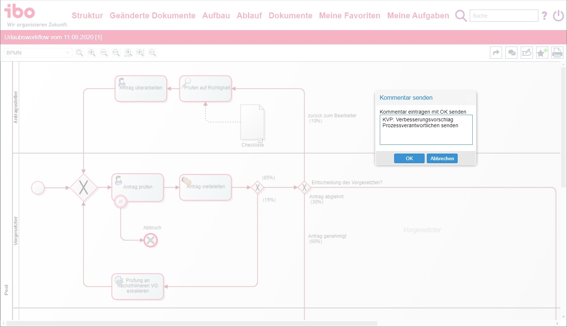Image resolution: width=567 pixels, height=327 pixels.
Task: Open the Struktur menu
Action: point(87,16)
